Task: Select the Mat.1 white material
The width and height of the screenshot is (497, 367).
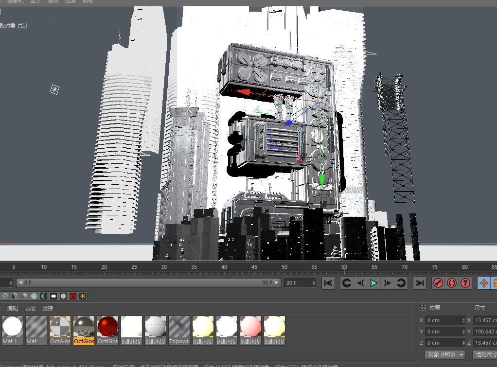Action: [12, 330]
